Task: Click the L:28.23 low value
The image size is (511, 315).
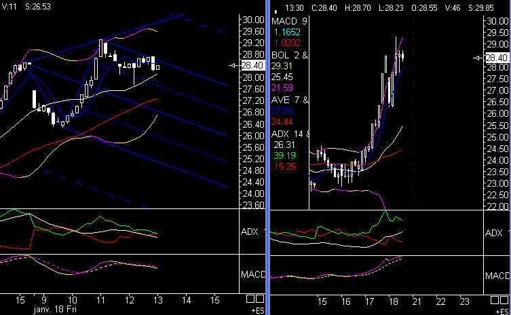Action: 391,8
